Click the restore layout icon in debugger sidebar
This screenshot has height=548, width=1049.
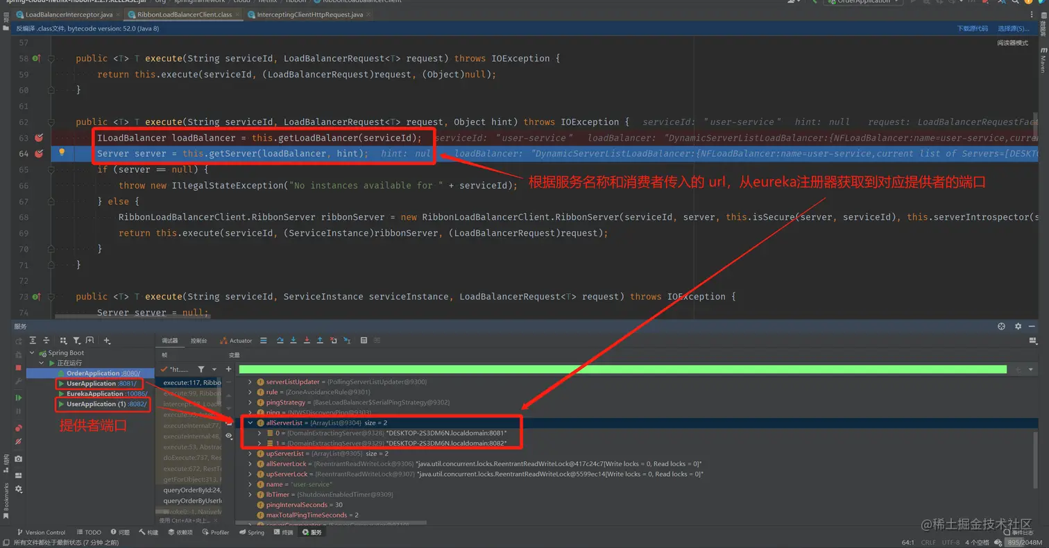pyautogui.click(x=19, y=474)
